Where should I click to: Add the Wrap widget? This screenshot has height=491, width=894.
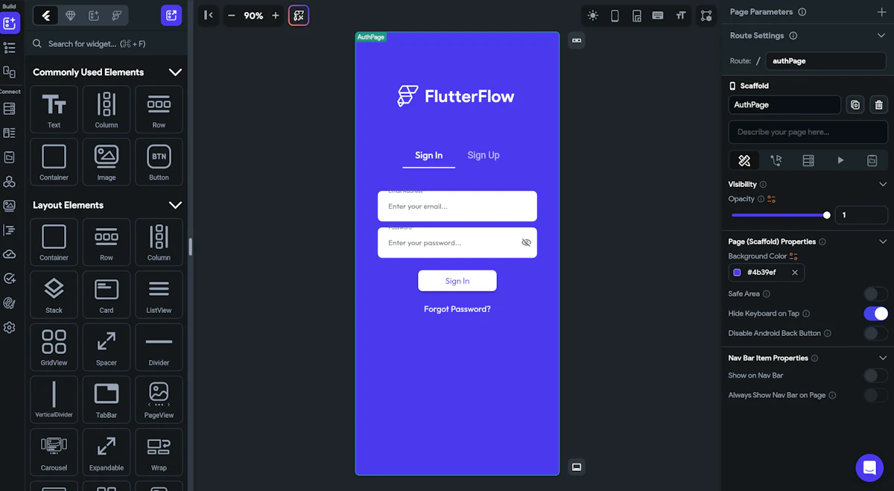[159, 452]
